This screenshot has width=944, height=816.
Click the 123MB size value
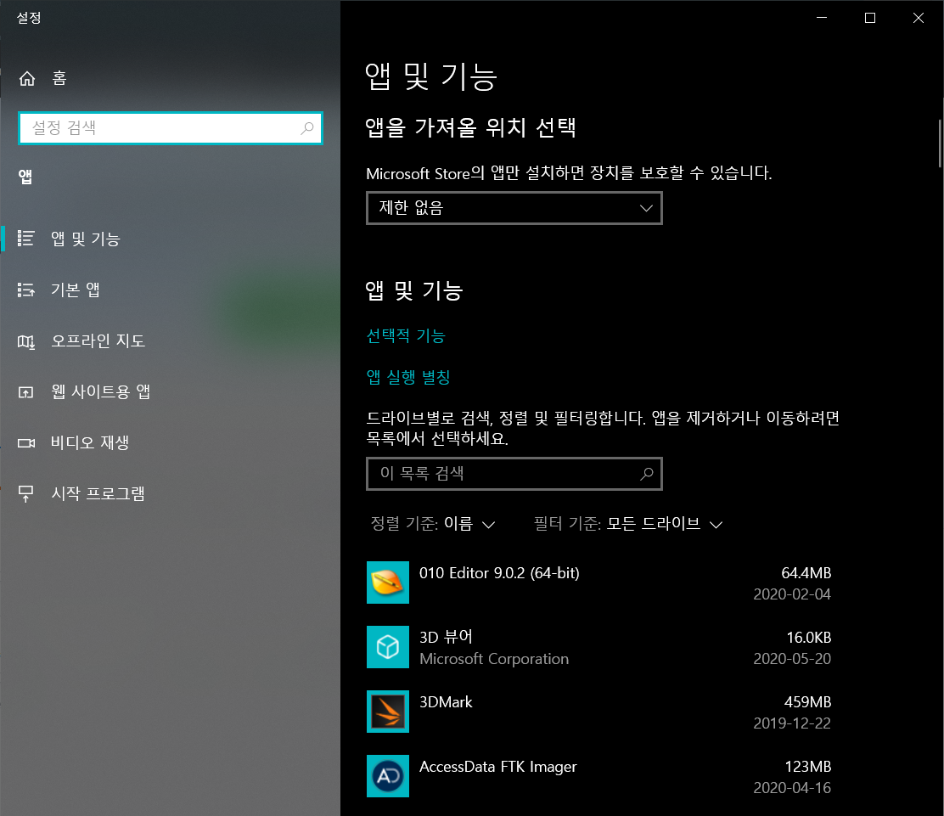click(x=808, y=767)
